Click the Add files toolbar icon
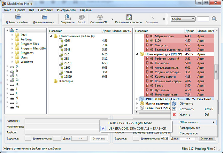Viewport: 223px width, 153px height. (x=18, y=17)
